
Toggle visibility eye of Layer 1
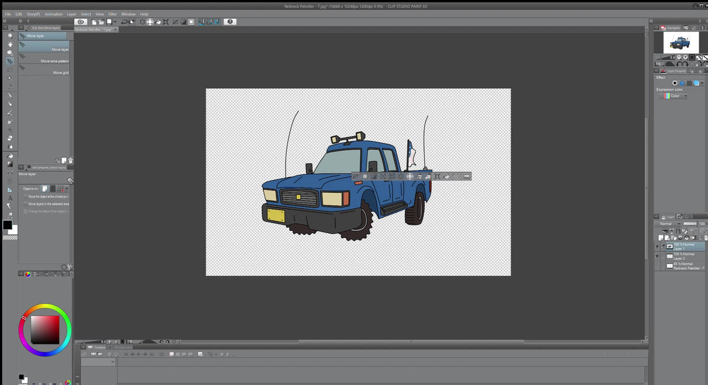pyautogui.click(x=657, y=247)
